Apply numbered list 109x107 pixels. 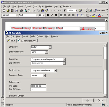point(78,15)
